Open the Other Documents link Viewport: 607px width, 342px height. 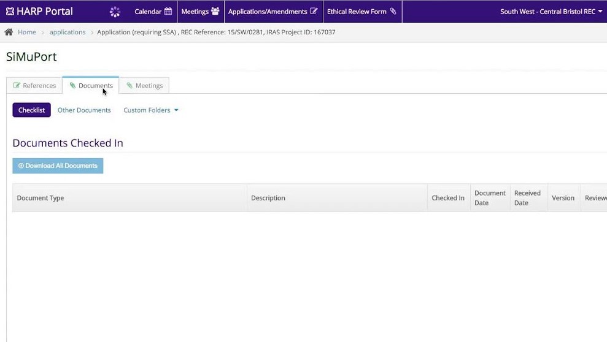(x=84, y=110)
